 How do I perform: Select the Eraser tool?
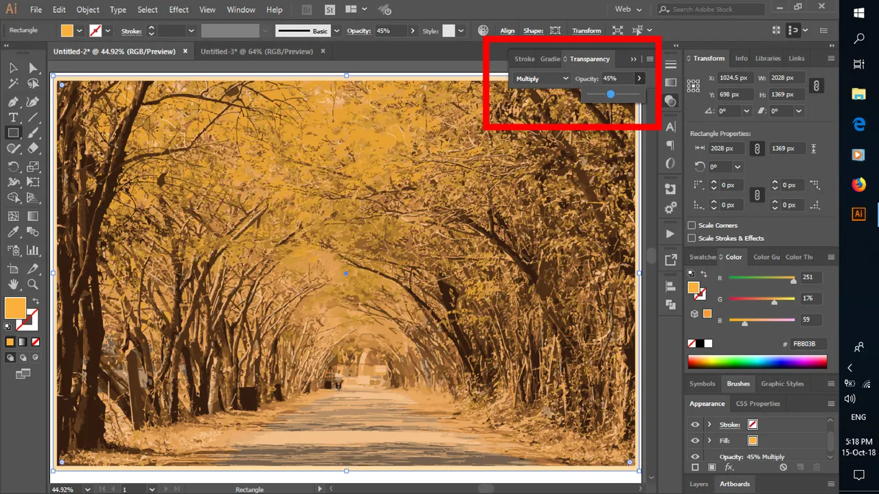33,149
